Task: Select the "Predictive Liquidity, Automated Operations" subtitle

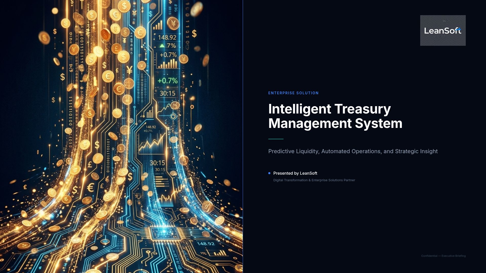Action: [x=353, y=151]
